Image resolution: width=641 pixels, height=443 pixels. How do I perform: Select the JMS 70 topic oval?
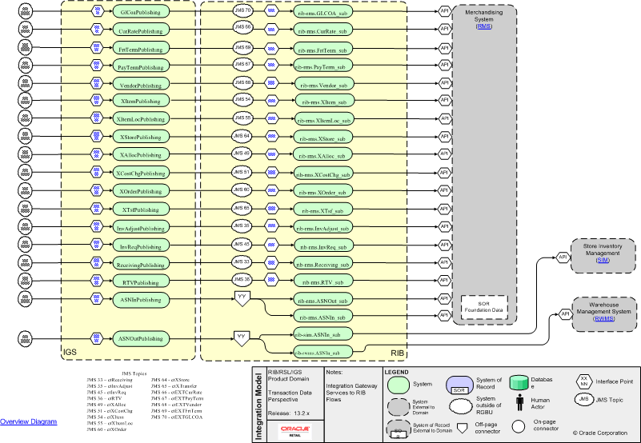(242, 10)
